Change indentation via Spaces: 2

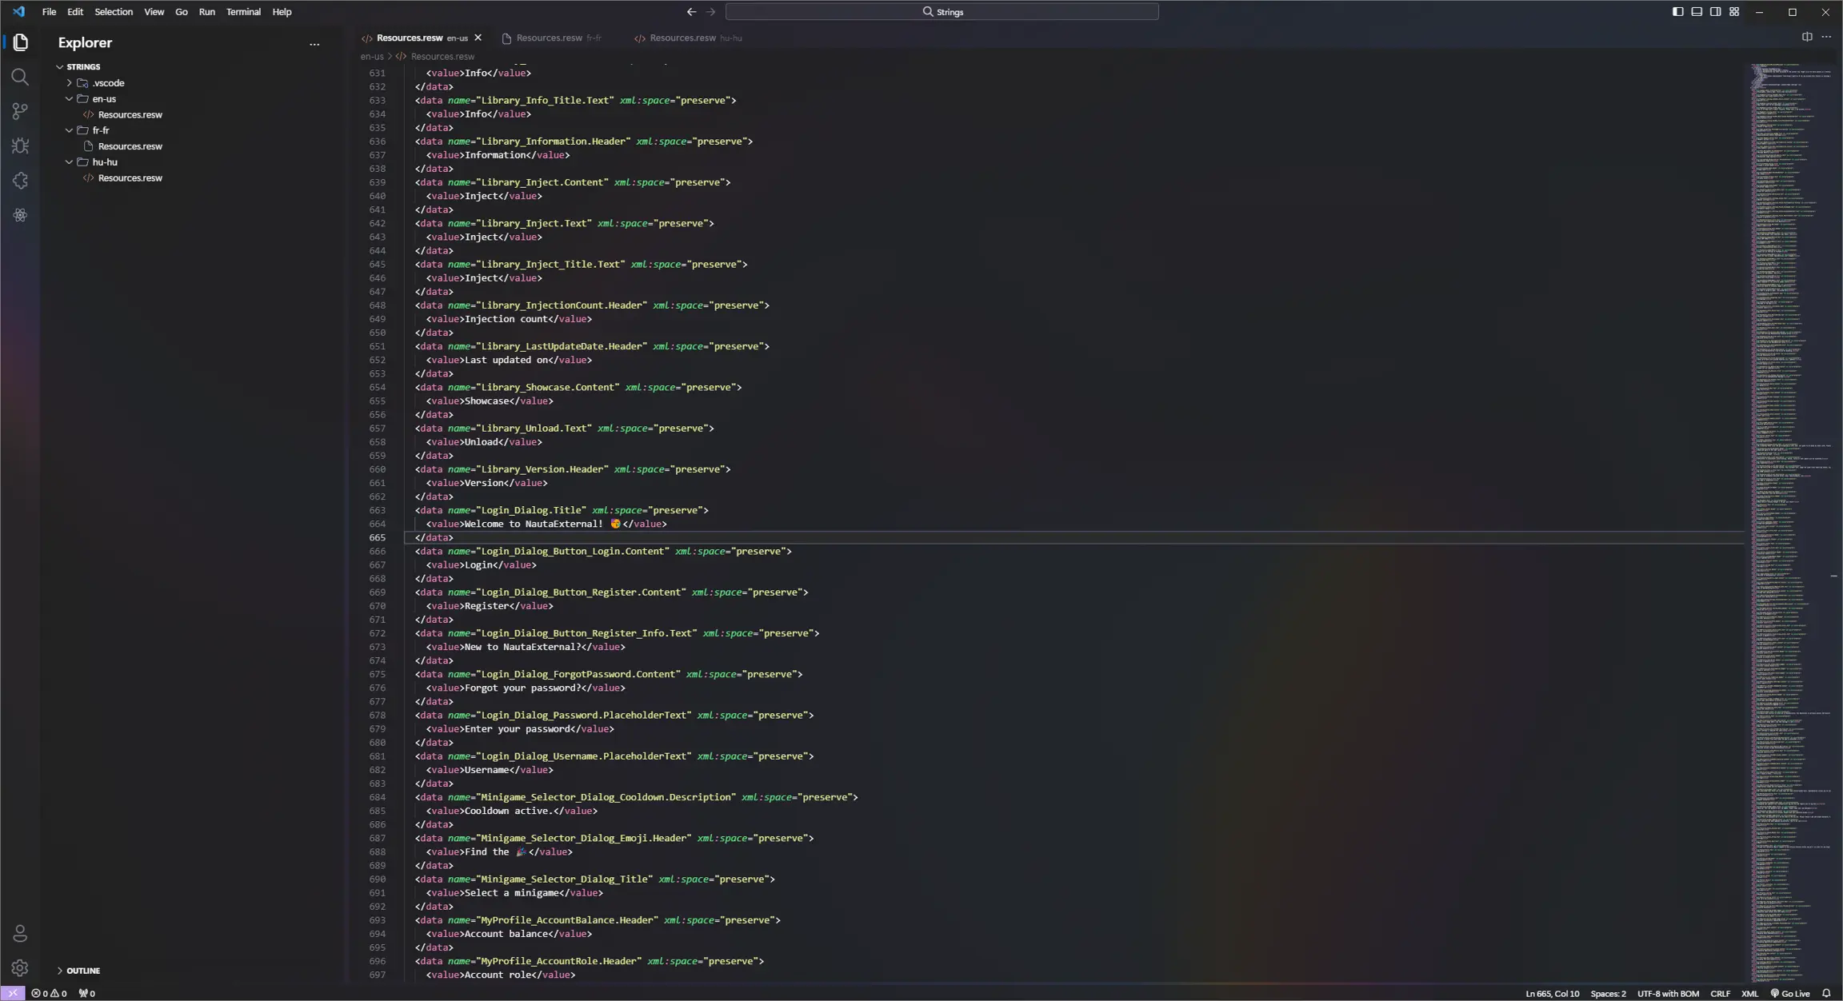click(1608, 994)
